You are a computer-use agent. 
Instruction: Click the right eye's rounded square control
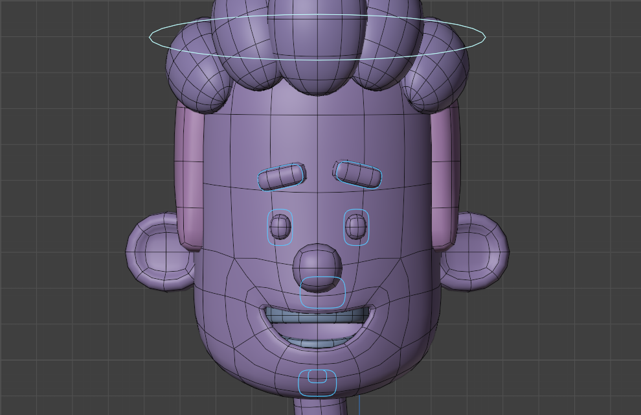357,227
